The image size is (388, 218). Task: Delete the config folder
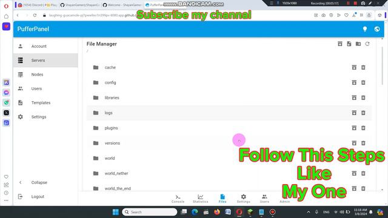tap(363, 82)
